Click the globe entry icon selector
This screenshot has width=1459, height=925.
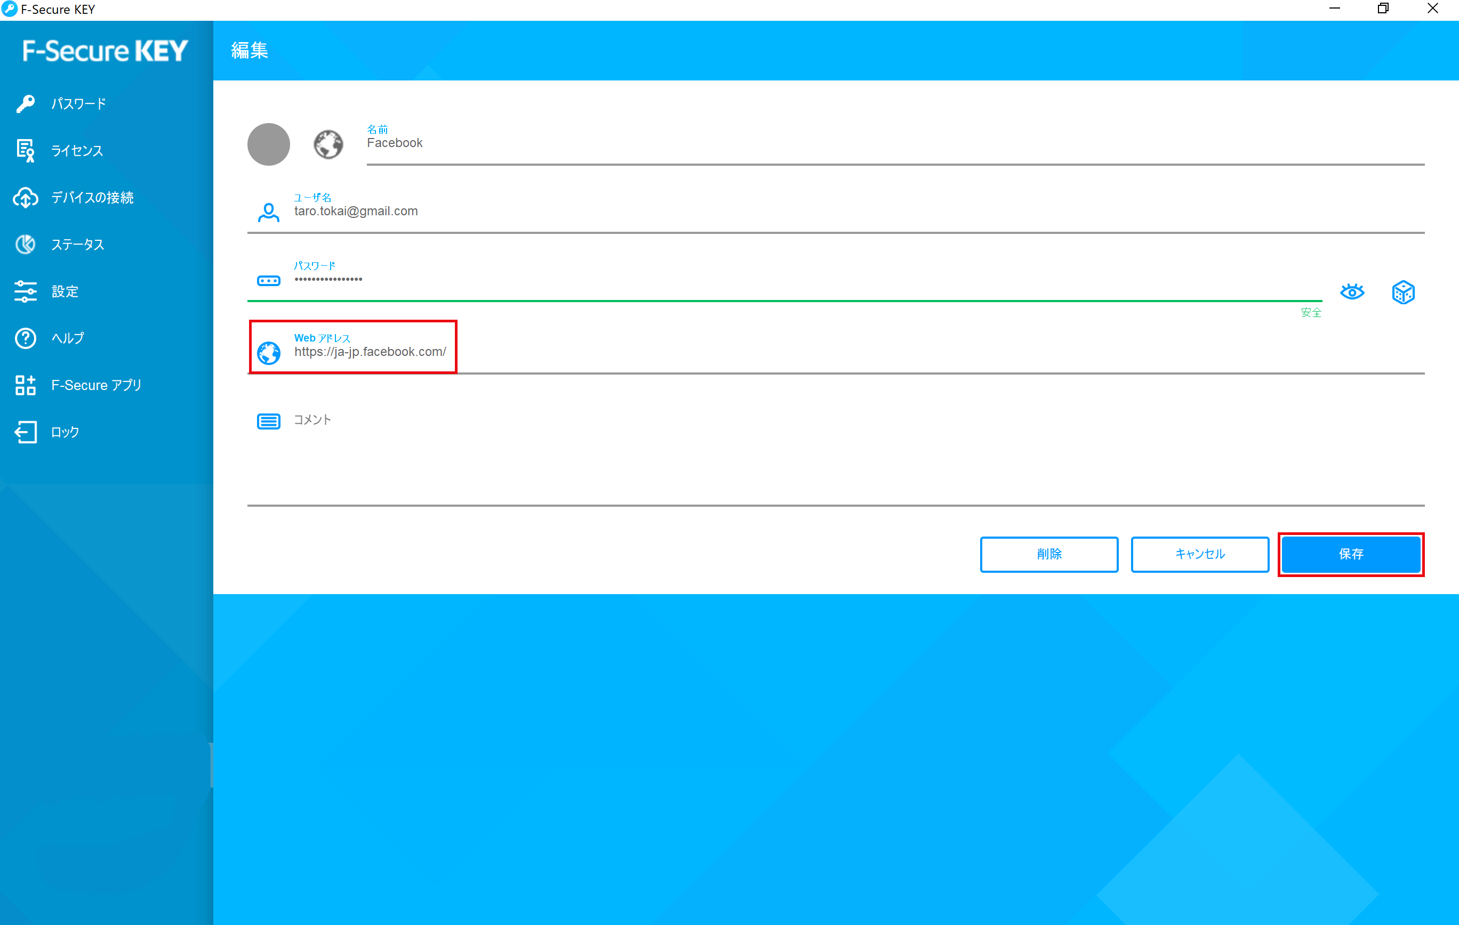tap(328, 144)
